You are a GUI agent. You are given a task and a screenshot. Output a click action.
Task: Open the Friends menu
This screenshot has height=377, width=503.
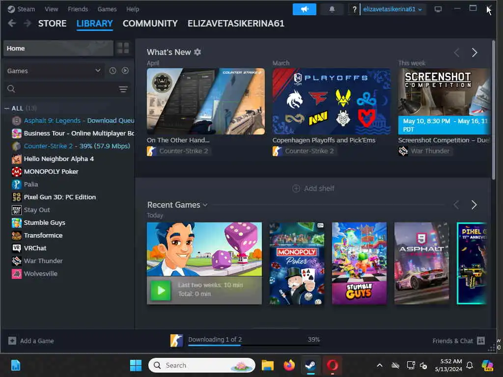78,9
